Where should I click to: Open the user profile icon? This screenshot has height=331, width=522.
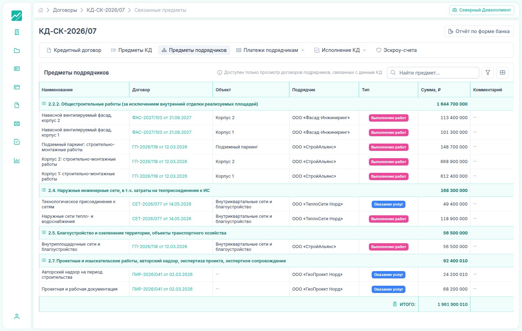tap(17, 316)
